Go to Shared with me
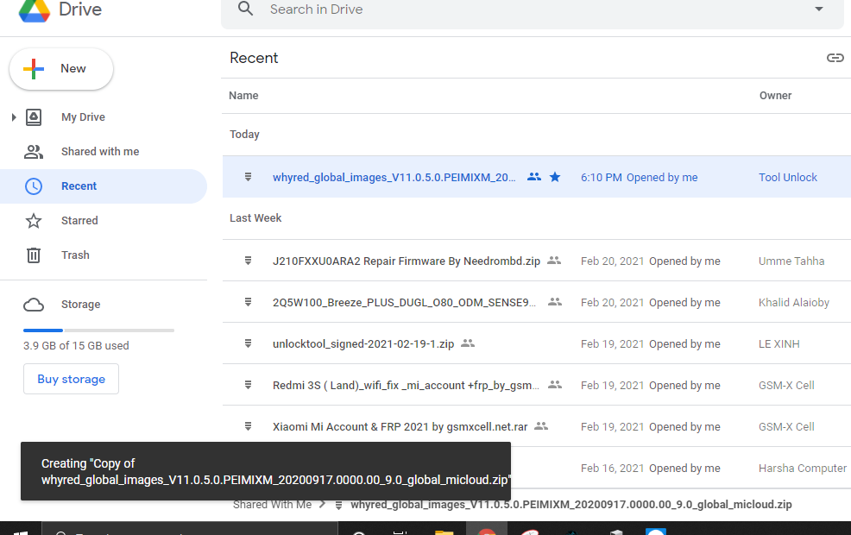 click(100, 152)
